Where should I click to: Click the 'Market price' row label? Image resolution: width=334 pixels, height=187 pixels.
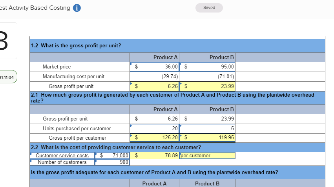pyautogui.click(x=57, y=67)
